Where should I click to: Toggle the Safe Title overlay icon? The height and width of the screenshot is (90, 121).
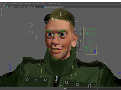[3, 7]
